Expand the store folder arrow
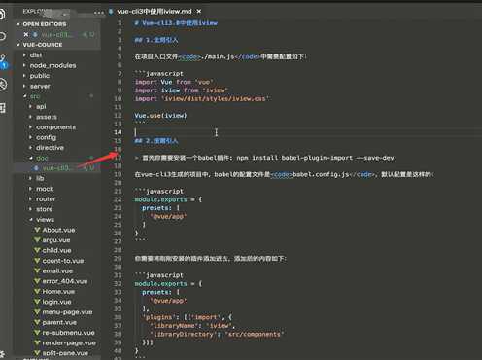Screen dimensions: 482x360 pos(30,209)
